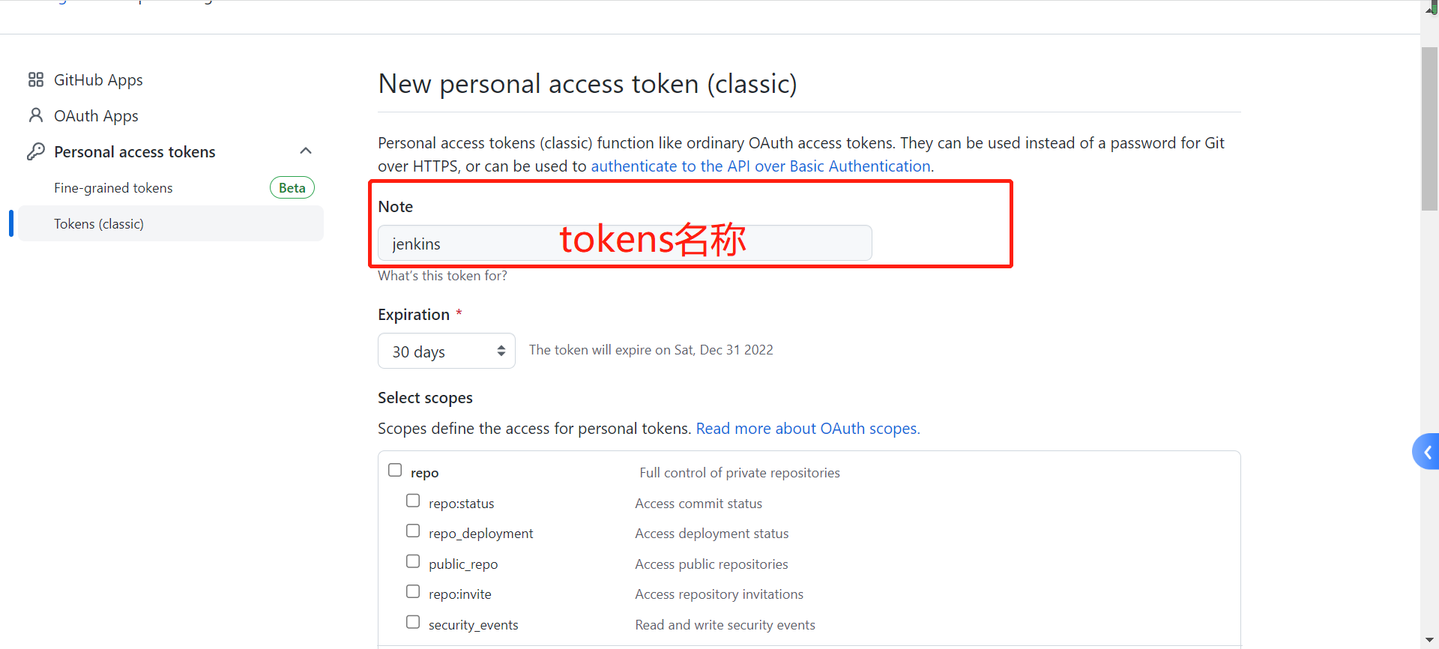
Task: Tick the repo_deployment checkbox
Action: click(413, 531)
